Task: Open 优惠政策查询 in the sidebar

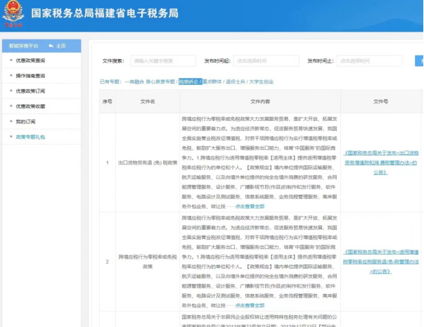Action: click(30, 60)
